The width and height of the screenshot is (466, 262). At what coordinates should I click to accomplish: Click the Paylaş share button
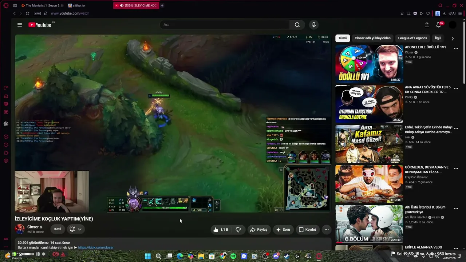(x=258, y=230)
